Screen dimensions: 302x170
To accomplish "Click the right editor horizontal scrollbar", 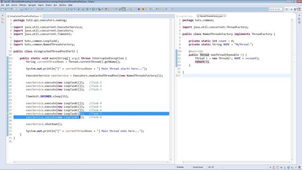I will [236, 162].
